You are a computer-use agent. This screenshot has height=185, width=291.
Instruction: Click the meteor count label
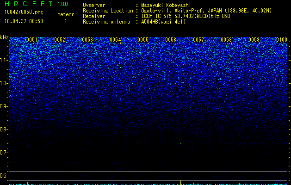coord(66,14)
